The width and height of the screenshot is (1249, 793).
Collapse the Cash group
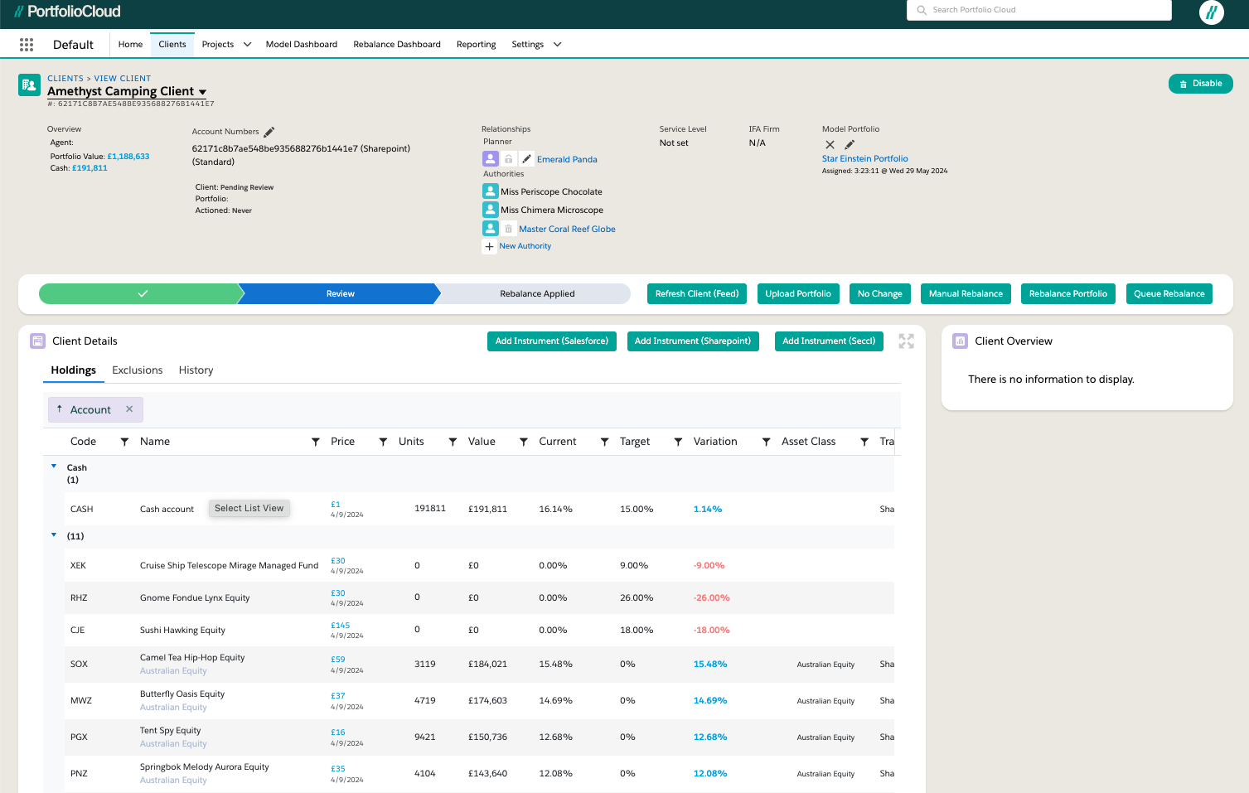click(x=54, y=467)
